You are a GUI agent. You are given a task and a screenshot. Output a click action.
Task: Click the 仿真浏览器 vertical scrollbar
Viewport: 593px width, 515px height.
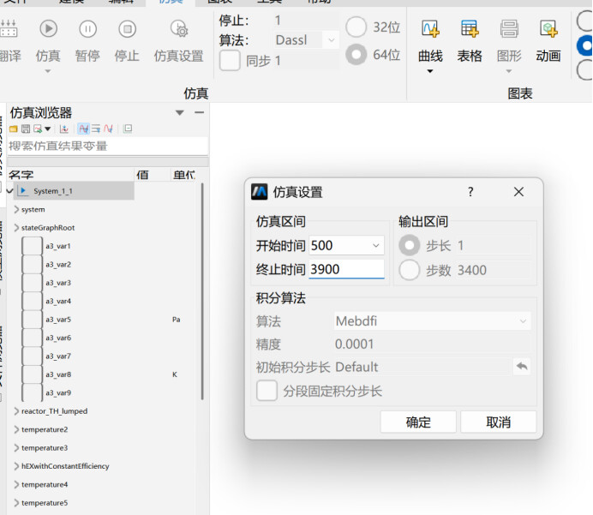coord(202,291)
